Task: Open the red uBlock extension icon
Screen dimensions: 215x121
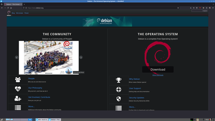Action: pyautogui.click(x=200, y=8)
